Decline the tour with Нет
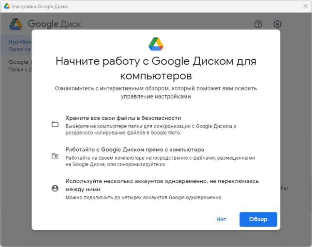 (221, 219)
